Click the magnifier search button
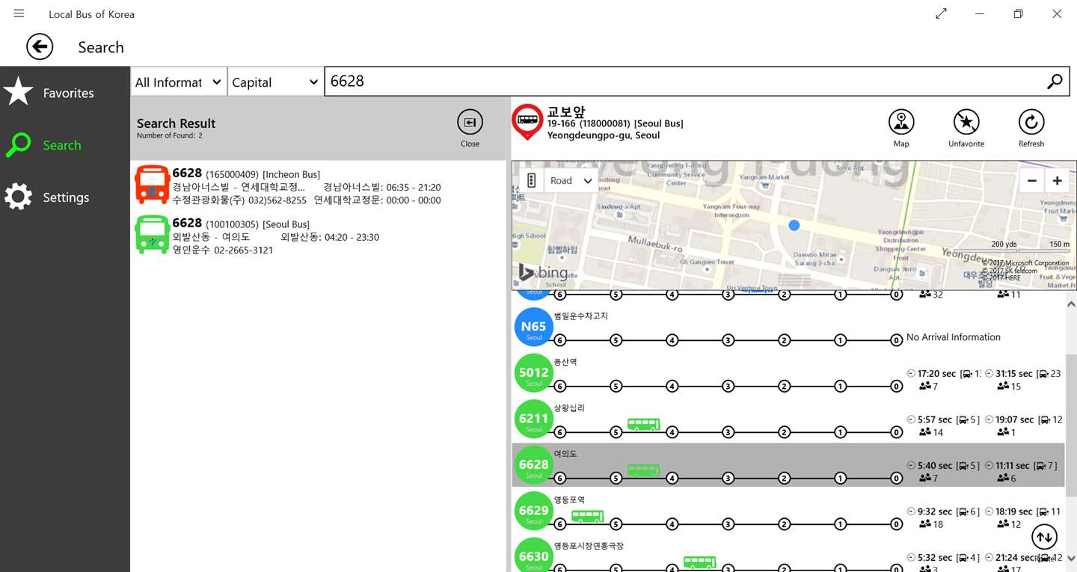This screenshot has width=1077, height=572. 1055,82
